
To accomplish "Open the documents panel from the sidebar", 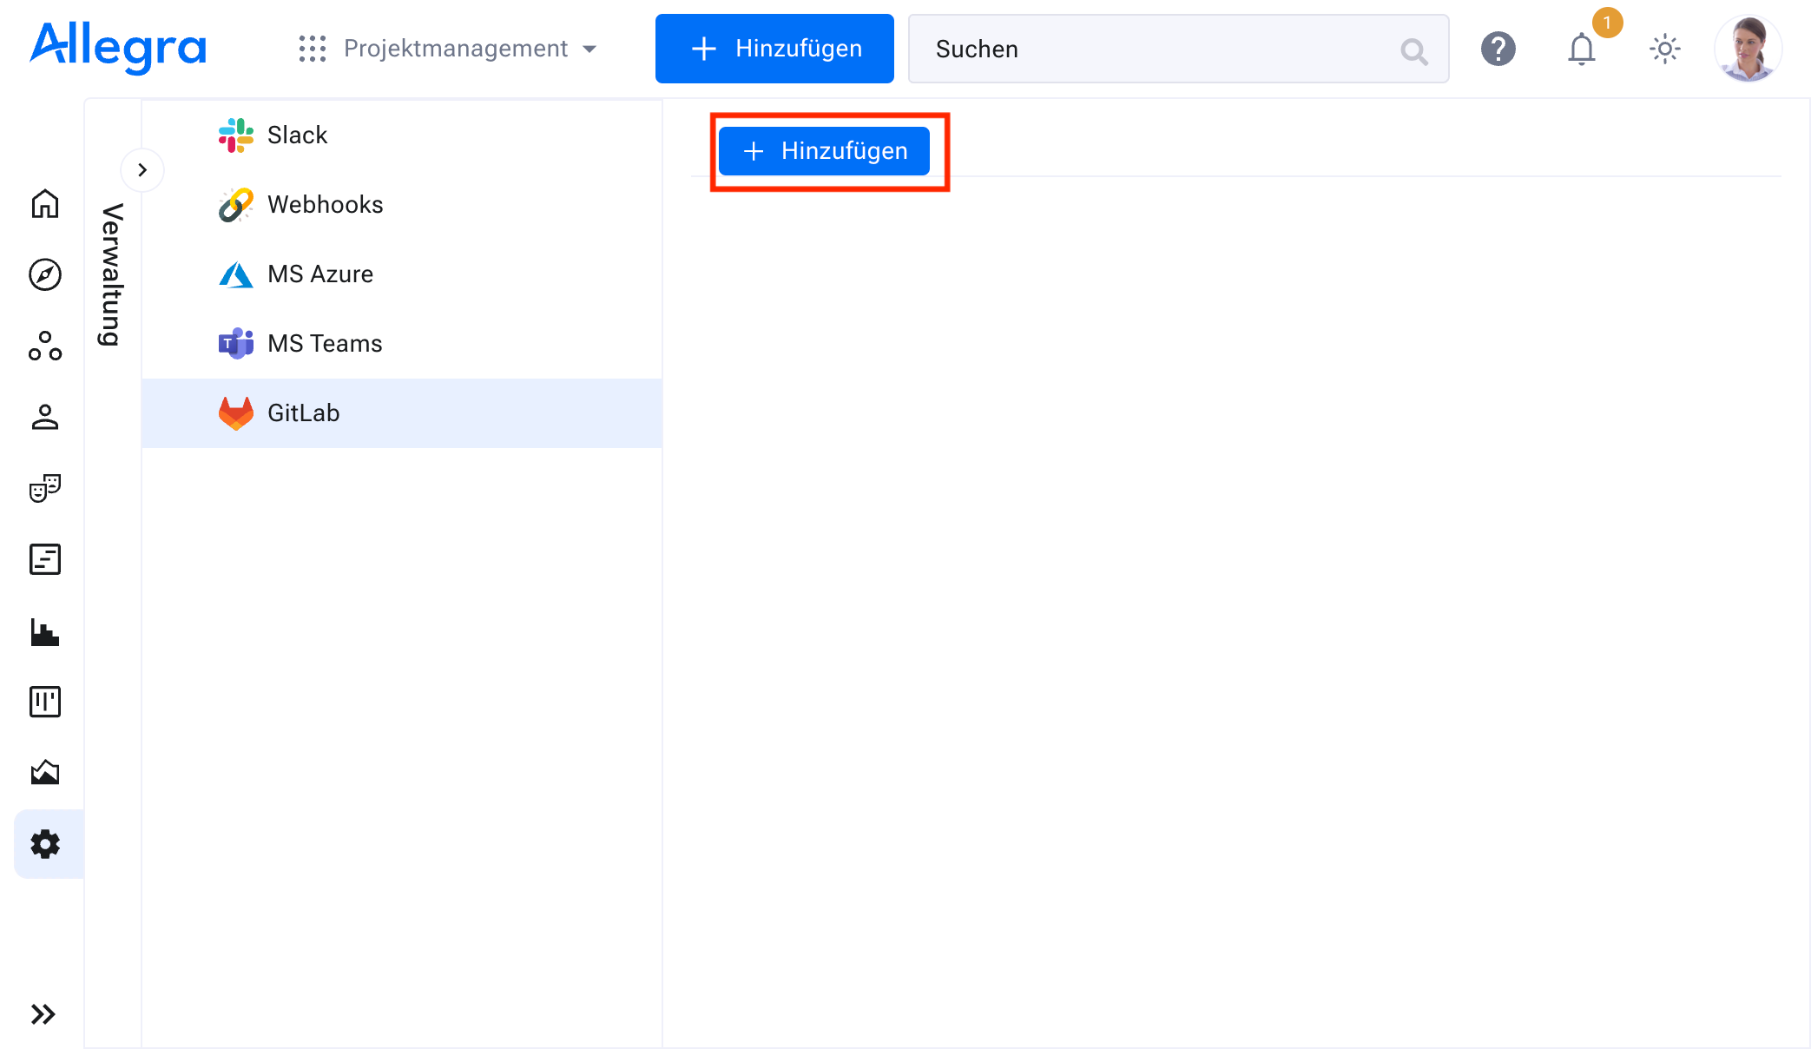I will pos(44,558).
